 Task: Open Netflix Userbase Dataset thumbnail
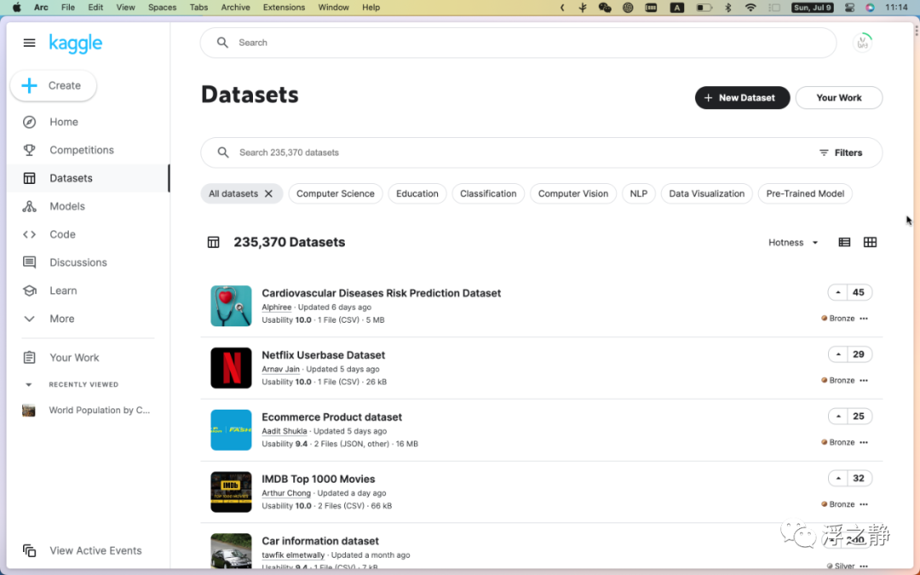231,368
